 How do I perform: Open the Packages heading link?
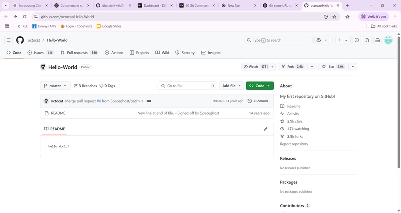[x=289, y=182]
